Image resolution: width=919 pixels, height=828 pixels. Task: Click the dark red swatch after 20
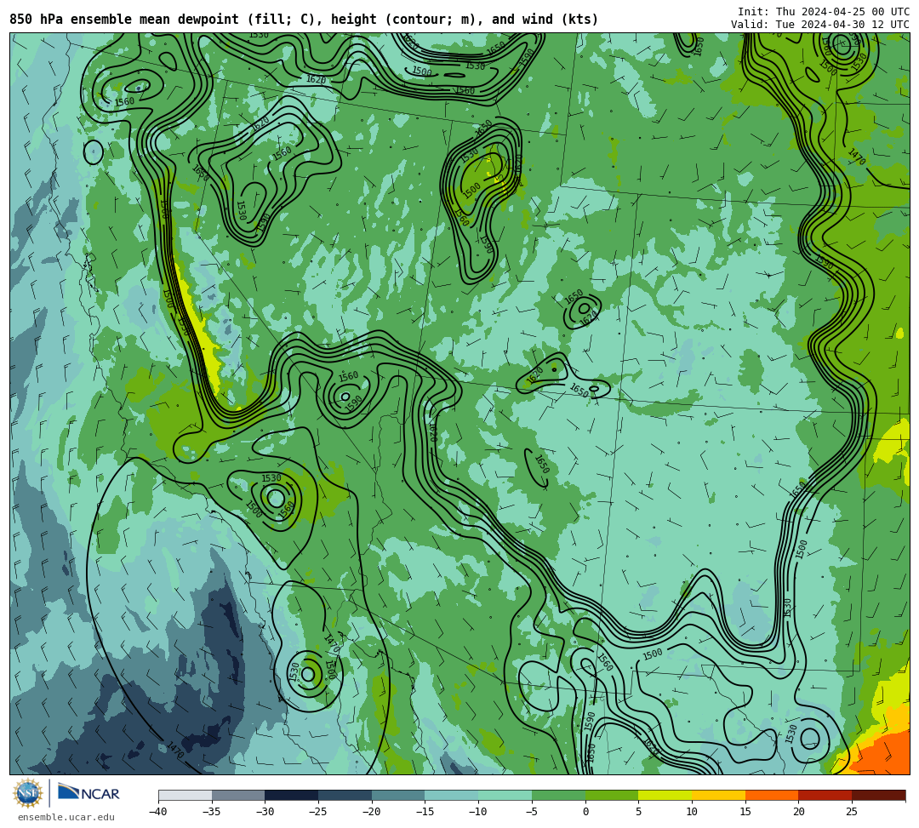click(825, 795)
